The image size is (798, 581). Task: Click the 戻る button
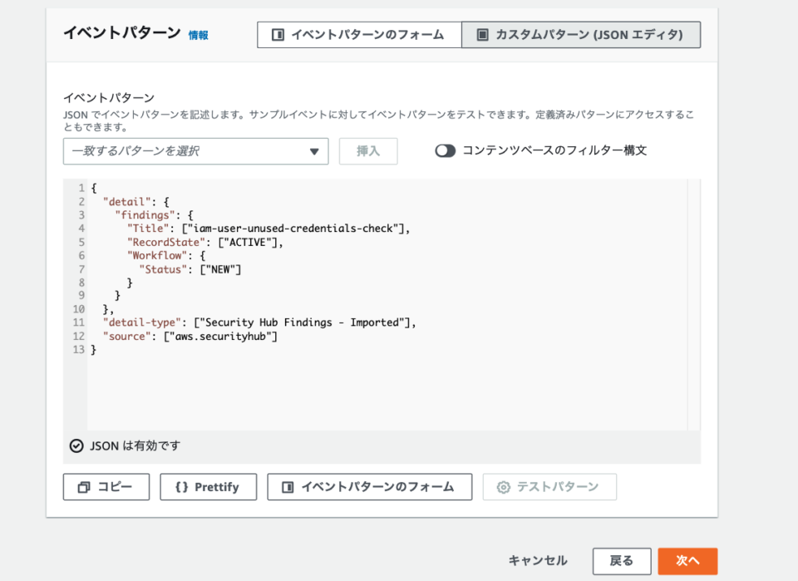622,561
